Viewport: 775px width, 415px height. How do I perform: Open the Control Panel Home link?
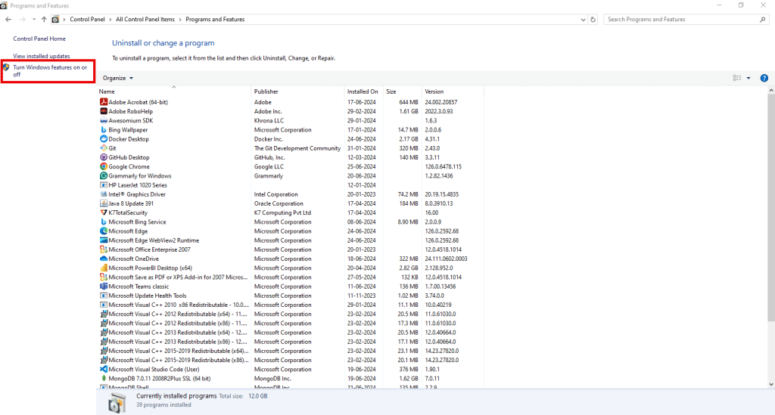(39, 39)
